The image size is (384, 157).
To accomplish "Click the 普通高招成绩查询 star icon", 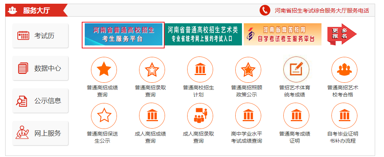I will click(x=104, y=70).
